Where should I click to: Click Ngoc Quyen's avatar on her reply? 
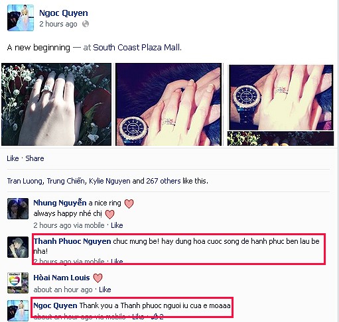18,311
